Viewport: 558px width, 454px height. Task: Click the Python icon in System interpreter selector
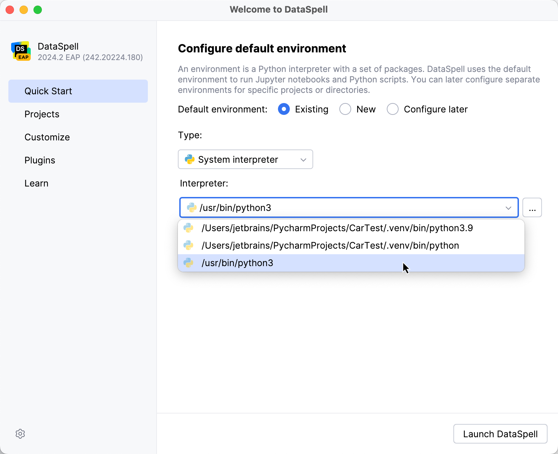point(189,159)
